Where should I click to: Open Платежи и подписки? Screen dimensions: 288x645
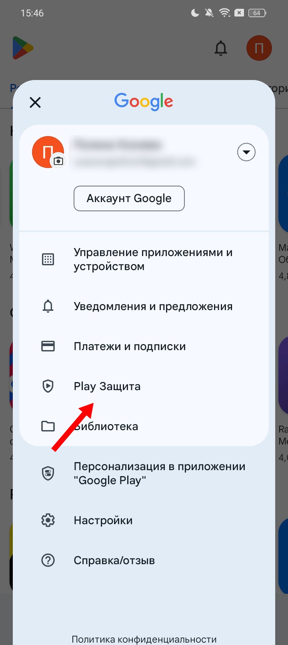(144, 346)
